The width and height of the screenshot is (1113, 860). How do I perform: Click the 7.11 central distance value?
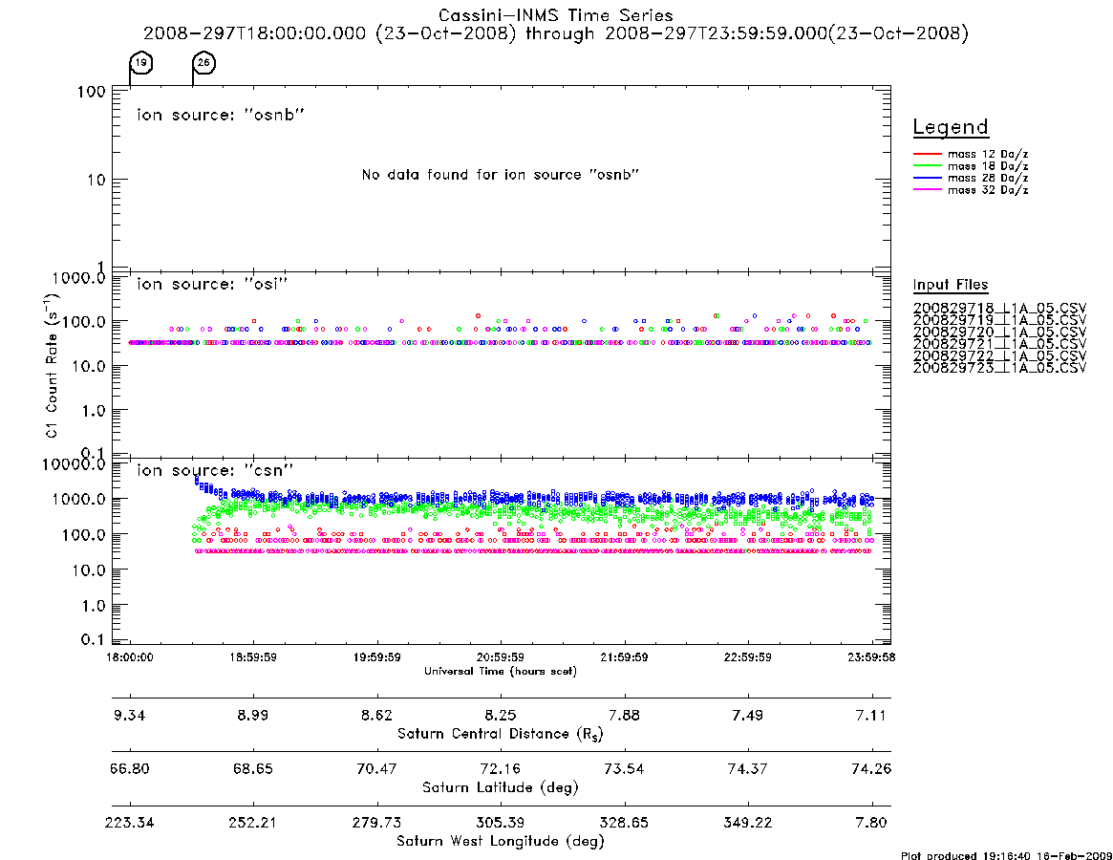click(x=871, y=715)
